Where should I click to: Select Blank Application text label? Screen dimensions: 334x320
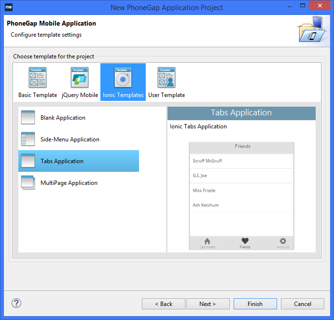tap(63, 118)
